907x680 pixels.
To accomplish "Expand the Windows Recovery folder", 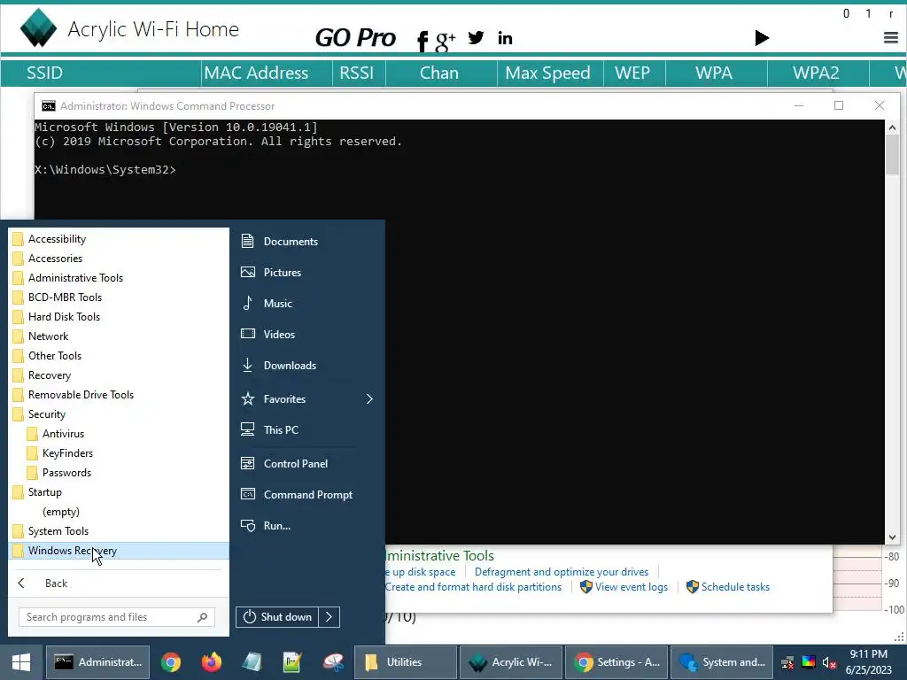I will pos(119,551).
